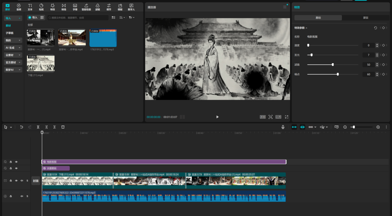Click the media search input field
392x216 pixels.
(x=78, y=17)
